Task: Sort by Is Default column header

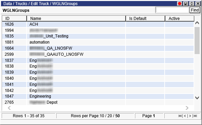Action: [x=145, y=19]
